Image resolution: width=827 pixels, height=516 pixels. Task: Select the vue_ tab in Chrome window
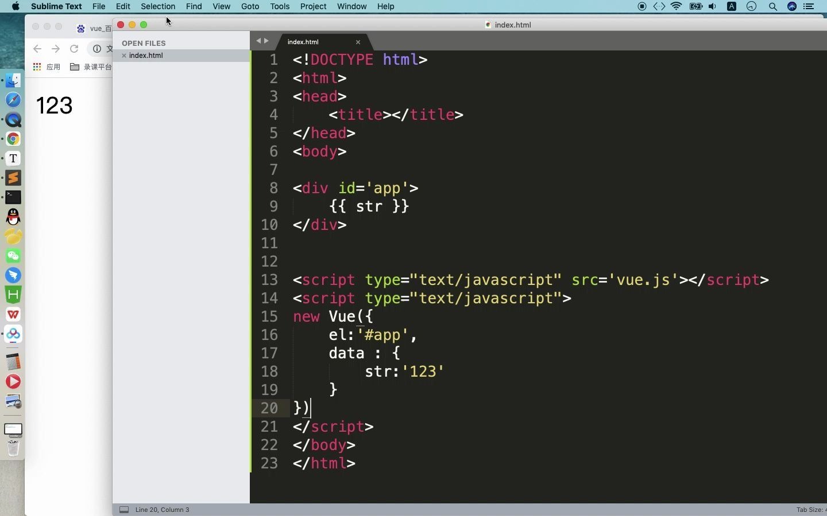tap(94, 28)
